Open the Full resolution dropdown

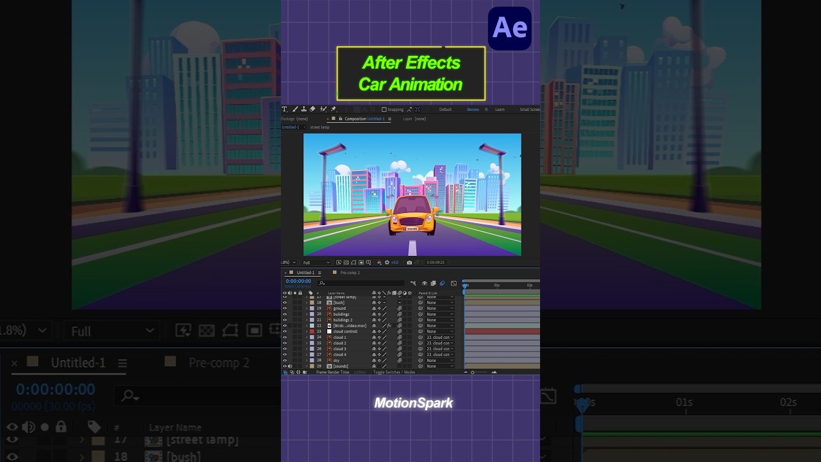[316, 262]
